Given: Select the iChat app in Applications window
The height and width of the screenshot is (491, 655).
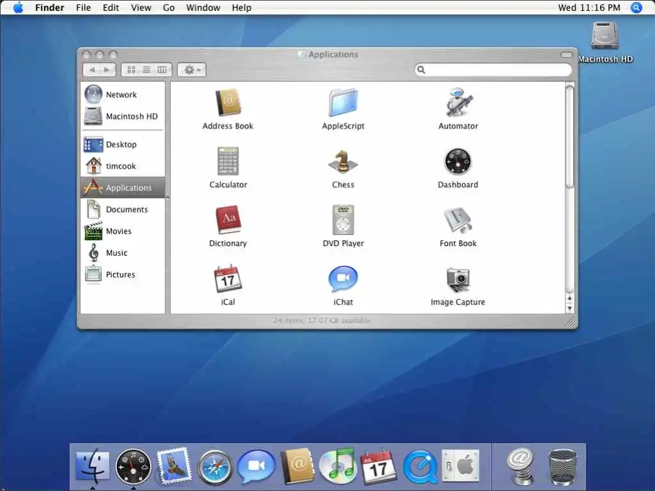Looking at the screenshot, I should click(x=343, y=279).
